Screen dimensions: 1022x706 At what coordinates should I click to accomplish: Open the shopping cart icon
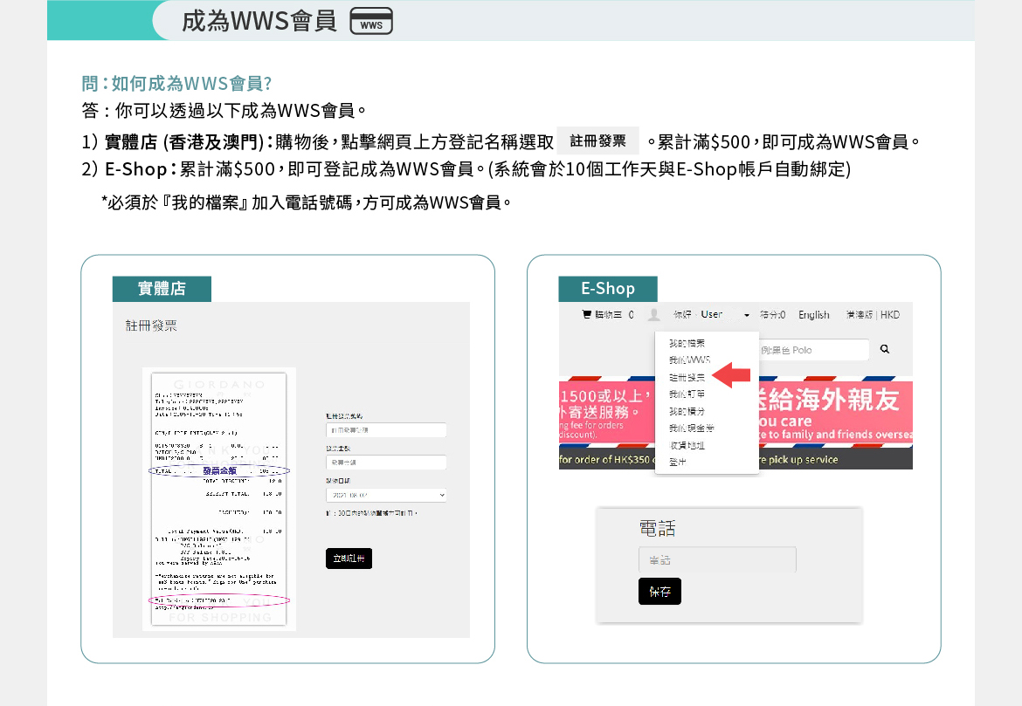(587, 315)
